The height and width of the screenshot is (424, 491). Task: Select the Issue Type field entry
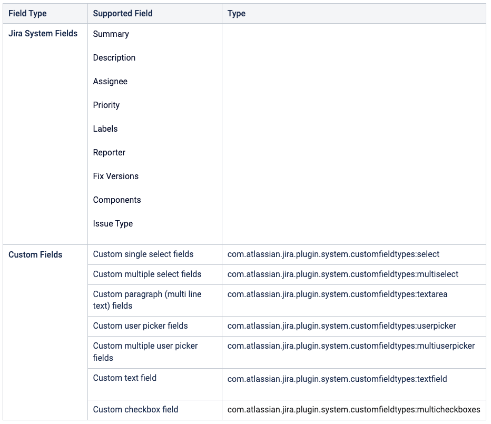click(x=113, y=223)
